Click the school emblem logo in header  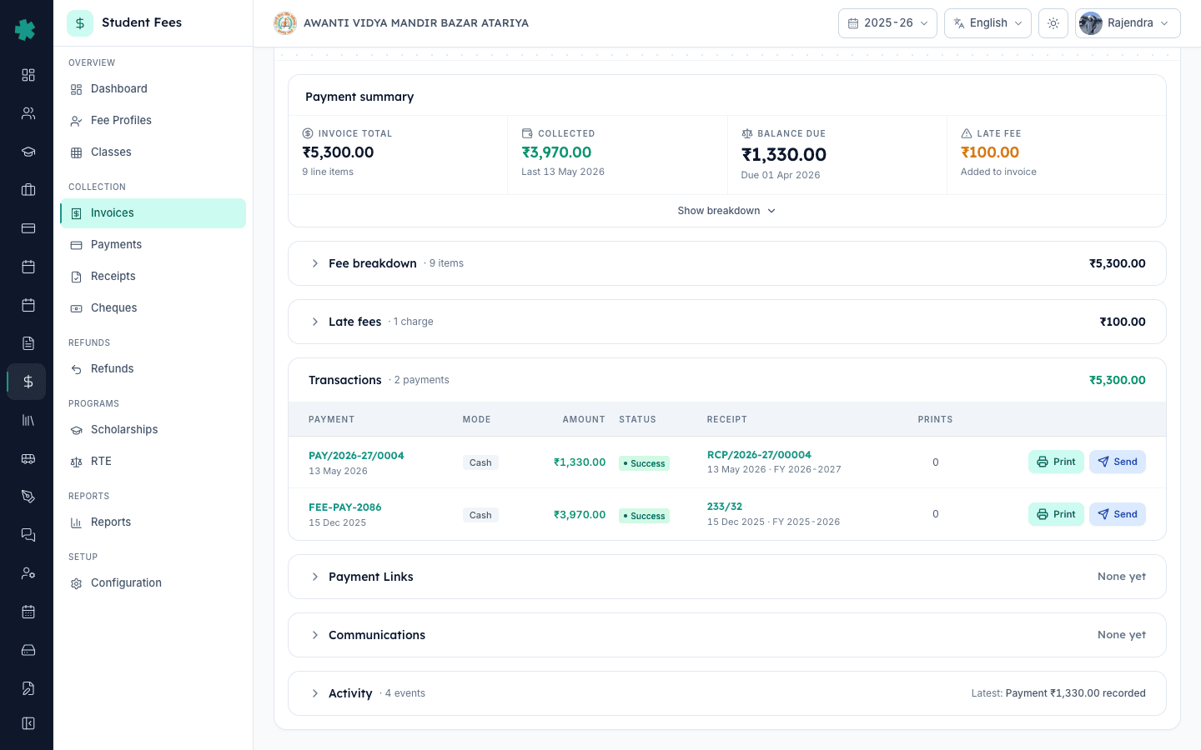pyautogui.click(x=285, y=23)
